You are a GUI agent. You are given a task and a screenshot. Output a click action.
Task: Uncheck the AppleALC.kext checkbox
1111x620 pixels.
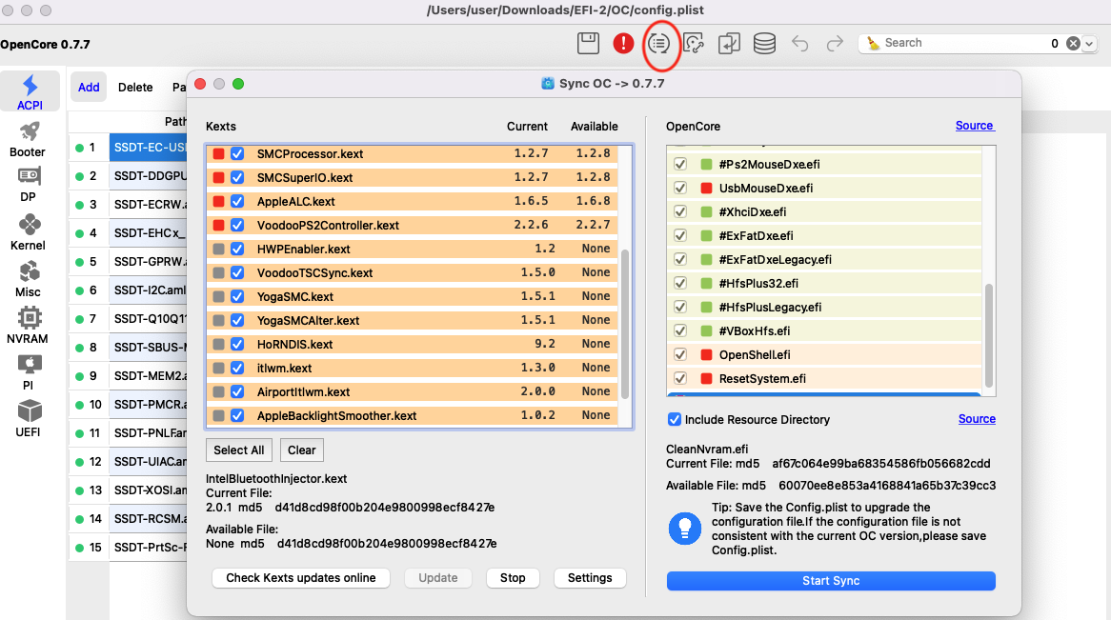tap(237, 201)
